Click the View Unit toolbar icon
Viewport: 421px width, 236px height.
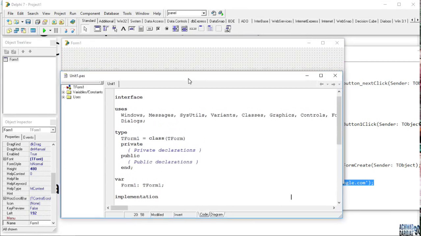(x=9, y=30)
